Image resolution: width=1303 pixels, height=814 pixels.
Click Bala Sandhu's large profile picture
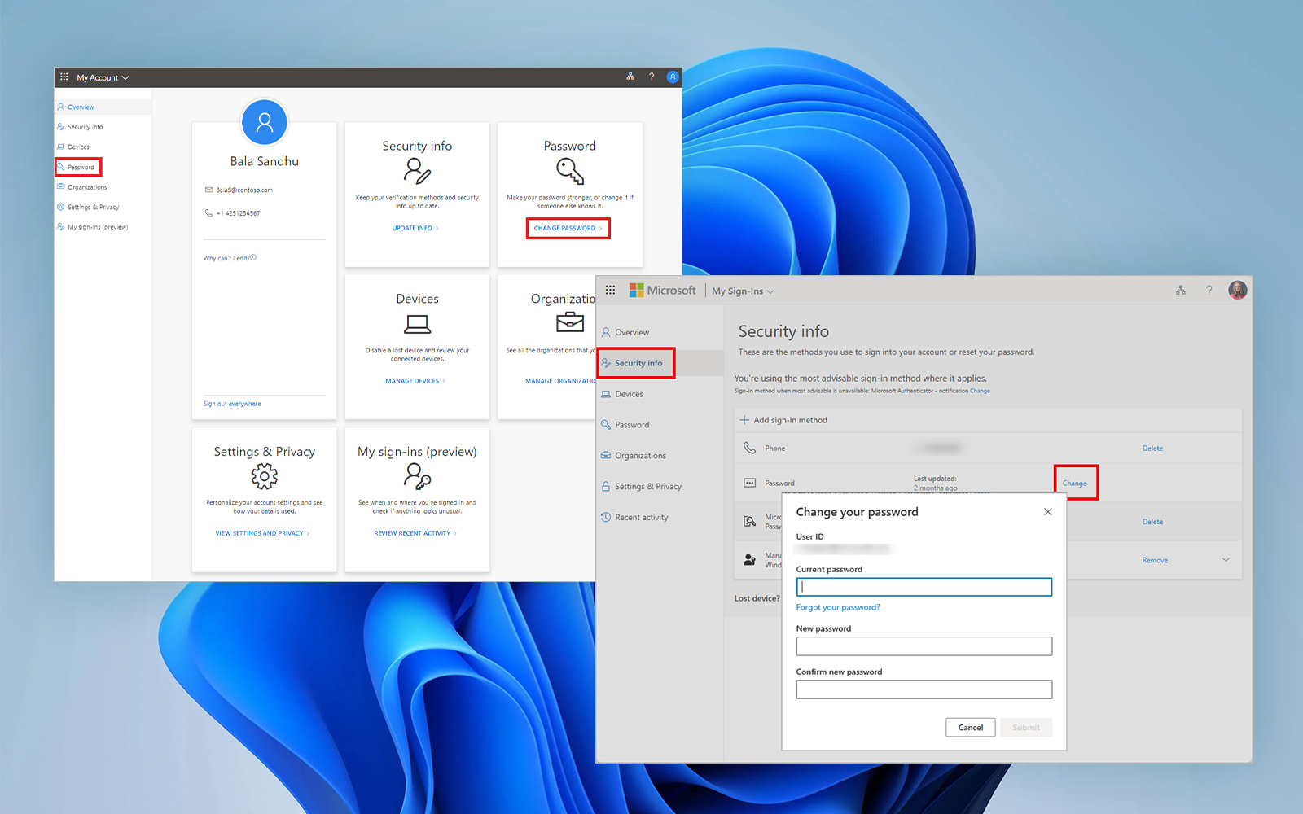tap(264, 122)
